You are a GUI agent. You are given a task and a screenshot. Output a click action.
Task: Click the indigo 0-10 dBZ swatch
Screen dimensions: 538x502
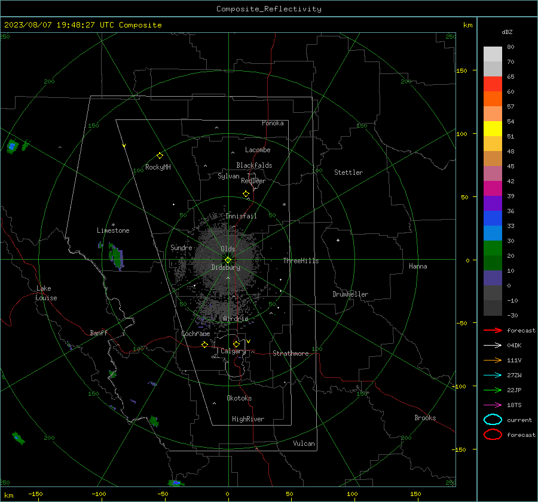[493, 278]
